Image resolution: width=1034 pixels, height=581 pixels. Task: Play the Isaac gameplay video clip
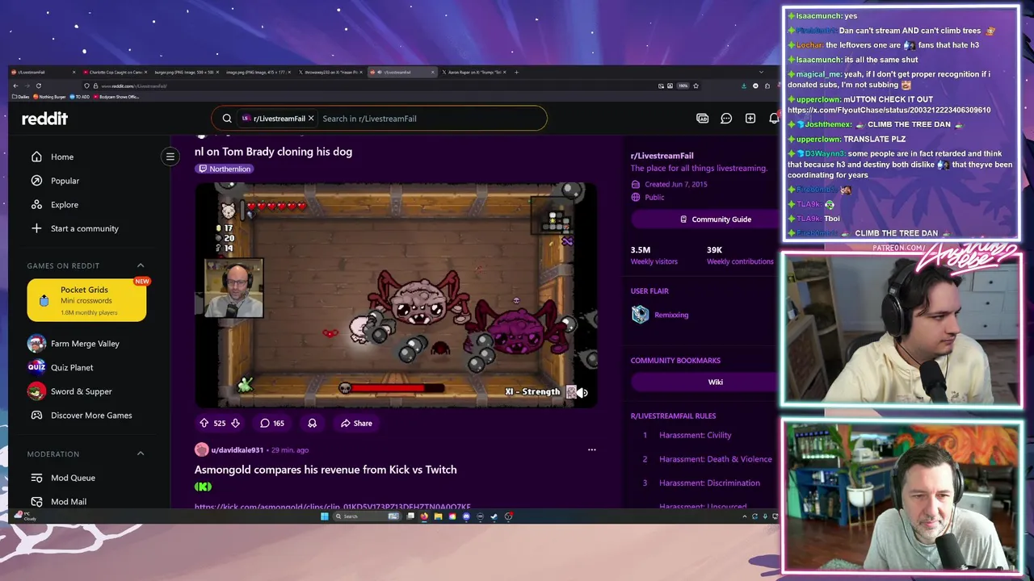[396, 295]
